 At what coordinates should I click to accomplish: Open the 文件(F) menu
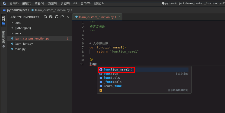click(x=14, y=3)
